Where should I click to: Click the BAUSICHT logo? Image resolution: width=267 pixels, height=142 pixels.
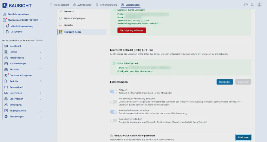tap(17, 6)
